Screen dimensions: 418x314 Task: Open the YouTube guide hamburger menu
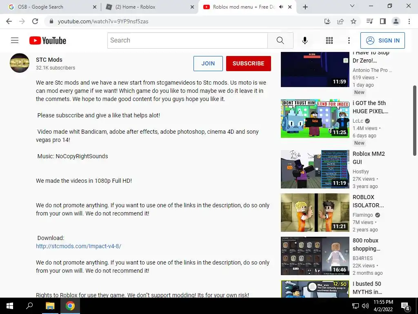tap(15, 40)
